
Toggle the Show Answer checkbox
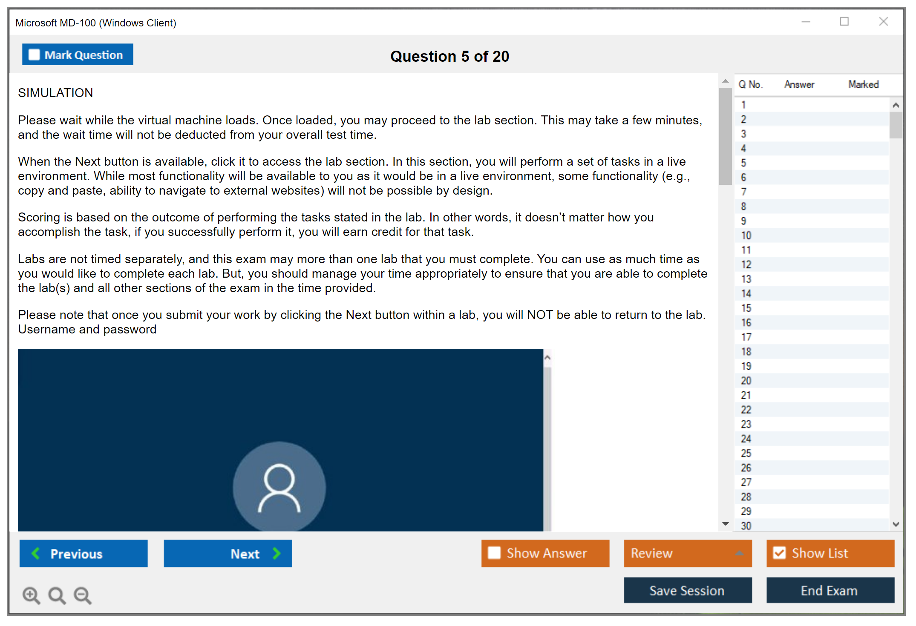pyautogui.click(x=494, y=553)
